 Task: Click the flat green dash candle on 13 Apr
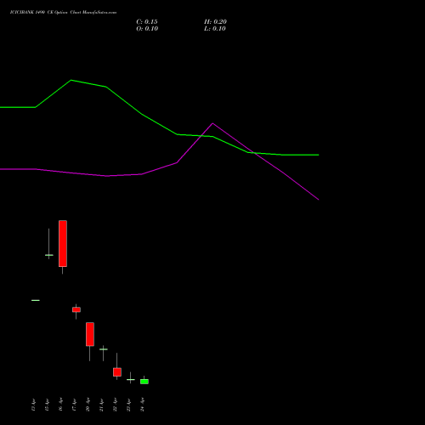pyautogui.click(x=36, y=300)
